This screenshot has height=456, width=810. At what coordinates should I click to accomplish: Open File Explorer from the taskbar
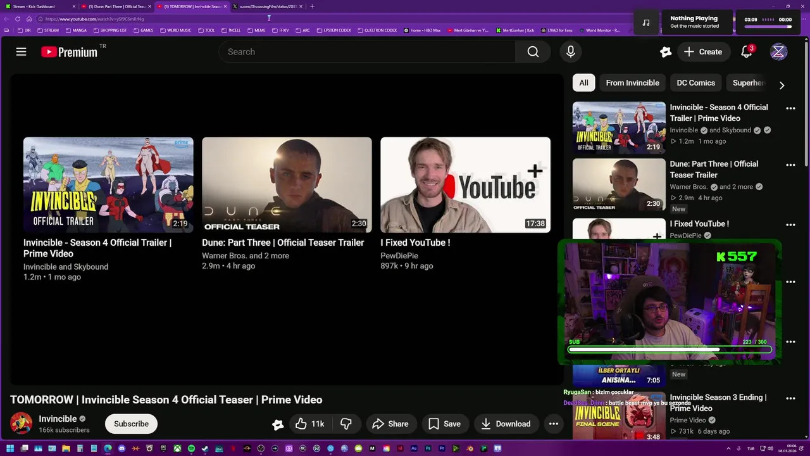[66, 448]
